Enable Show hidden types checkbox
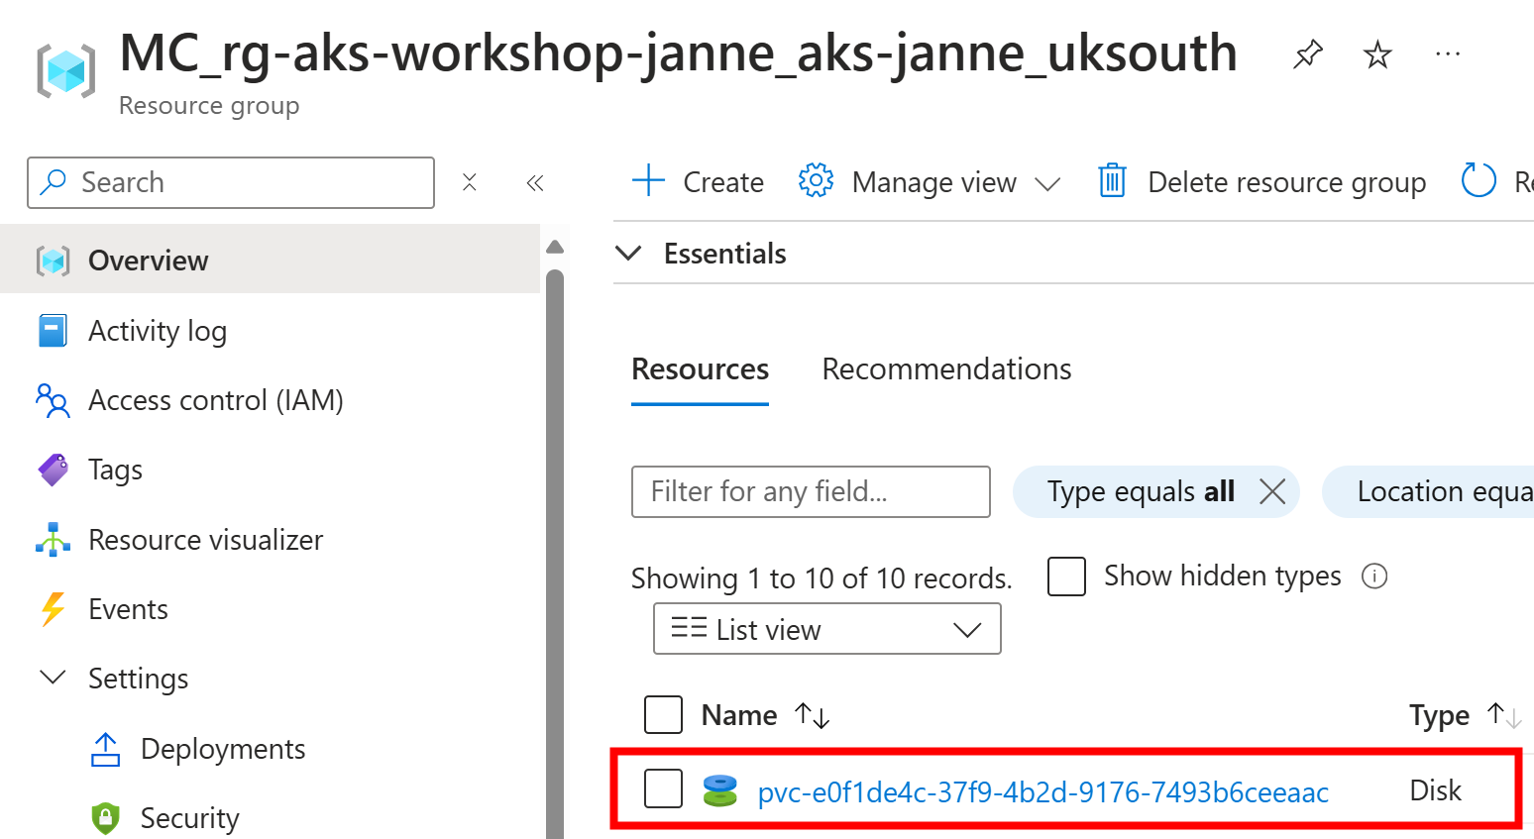 pyautogui.click(x=1066, y=576)
